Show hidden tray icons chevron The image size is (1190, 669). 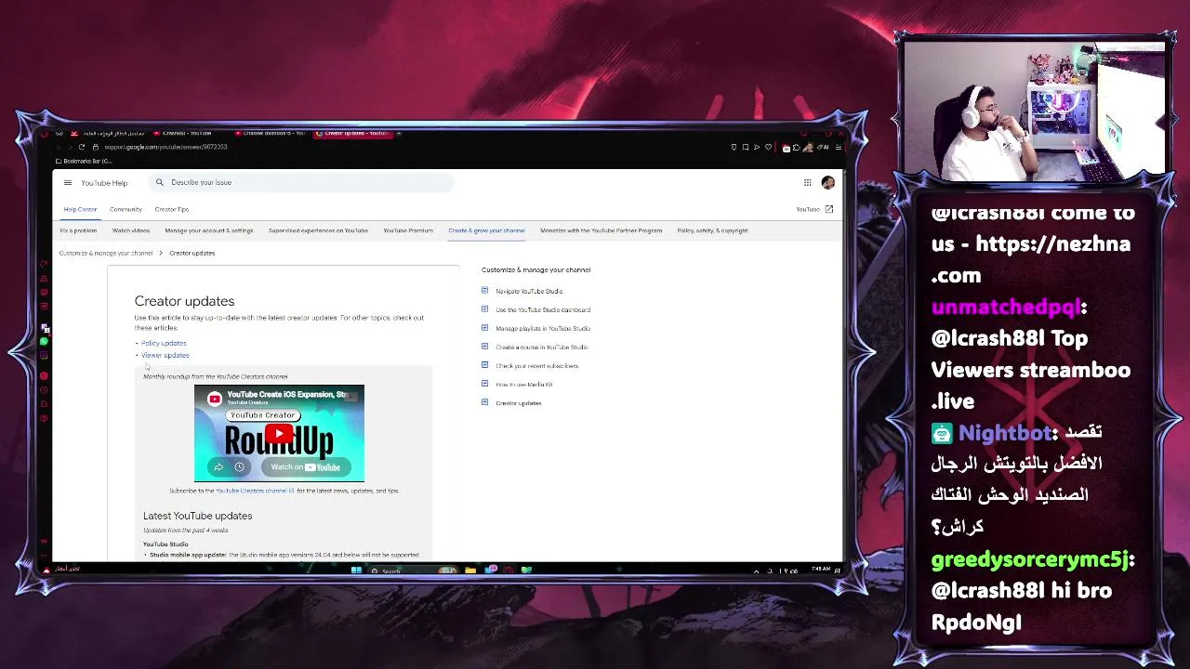click(756, 571)
